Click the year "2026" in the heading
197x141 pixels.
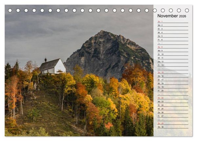pos(183,16)
